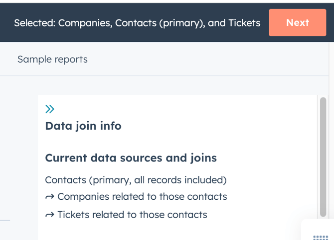Click the word 'Companies' in the header summary
The height and width of the screenshot is (240, 334).
pyautogui.click(x=85, y=23)
